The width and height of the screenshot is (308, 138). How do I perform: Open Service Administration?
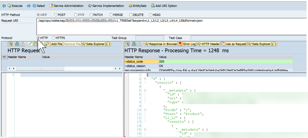click(67, 6)
